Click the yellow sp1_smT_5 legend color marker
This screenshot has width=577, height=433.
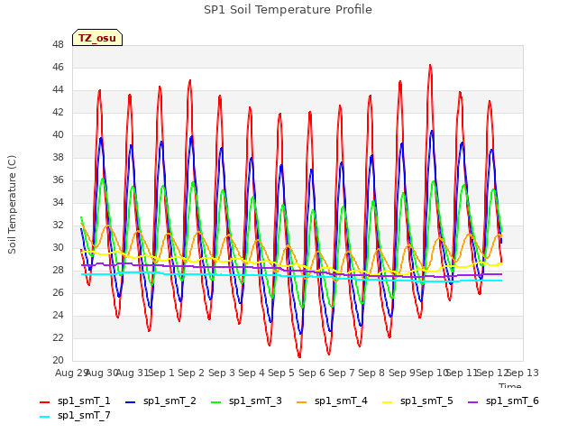tap(387, 402)
